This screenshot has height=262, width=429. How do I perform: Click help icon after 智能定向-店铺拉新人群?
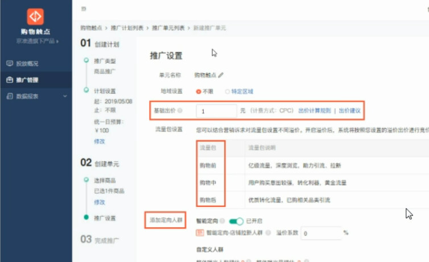[x=268, y=232]
